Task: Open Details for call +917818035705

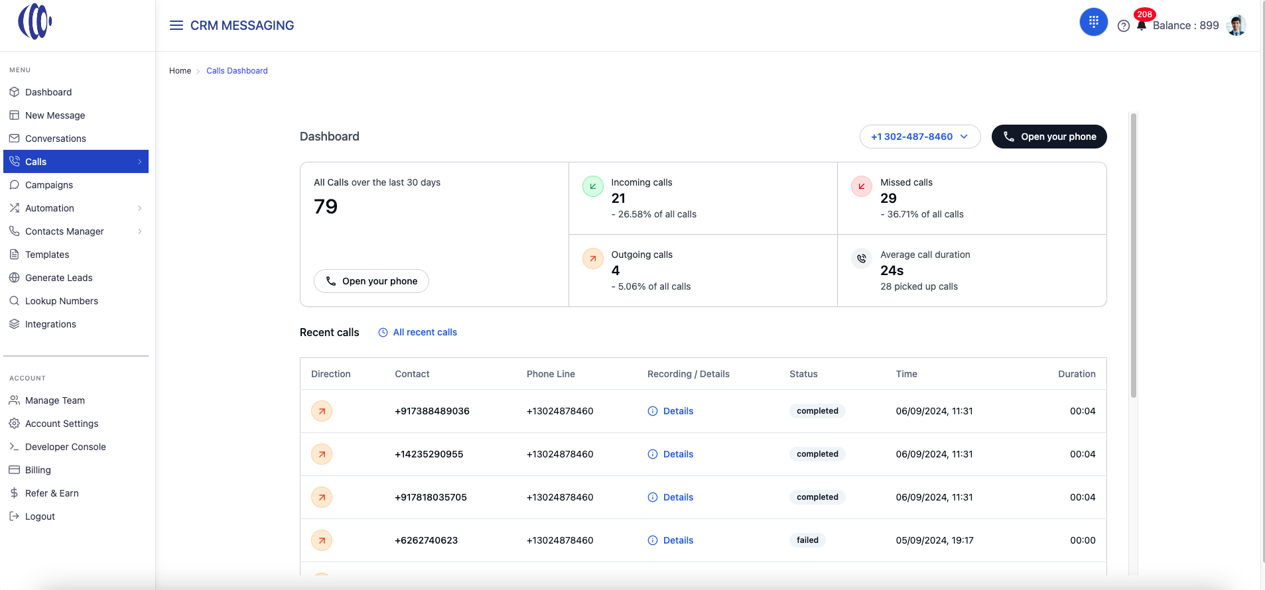Action: 670,497
